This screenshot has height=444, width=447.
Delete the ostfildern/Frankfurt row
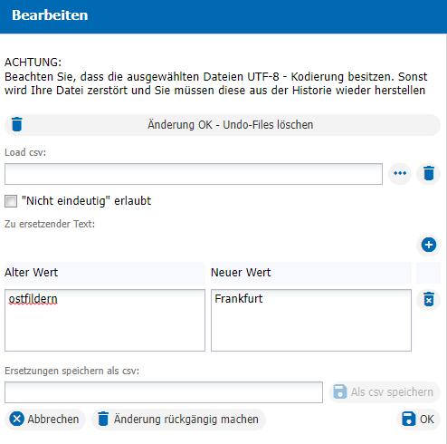(x=429, y=299)
